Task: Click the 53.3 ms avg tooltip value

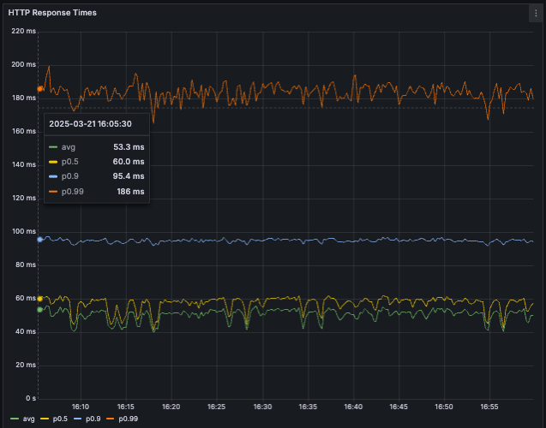Action: point(129,147)
